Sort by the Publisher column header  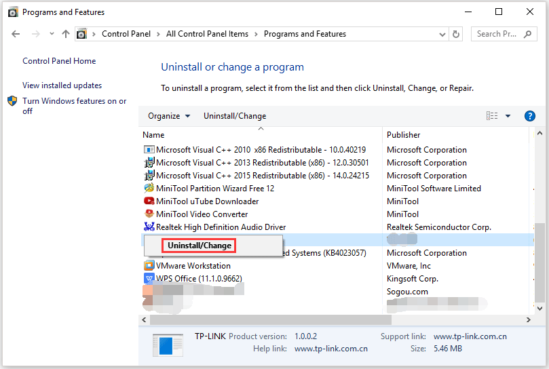coord(403,135)
